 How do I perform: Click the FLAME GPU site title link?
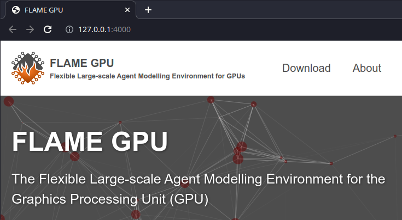pyautogui.click(x=82, y=63)
